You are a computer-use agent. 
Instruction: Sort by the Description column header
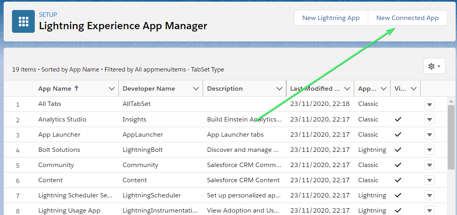tap(225, 89)
